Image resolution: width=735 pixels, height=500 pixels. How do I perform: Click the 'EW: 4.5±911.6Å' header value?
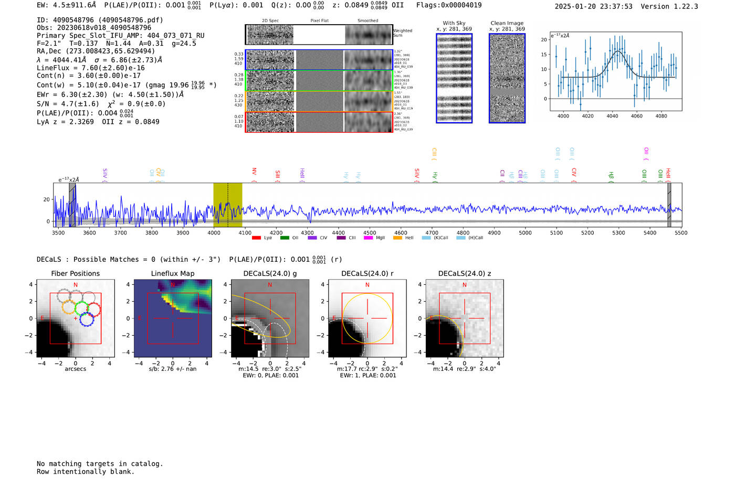(x=67, y=5)
